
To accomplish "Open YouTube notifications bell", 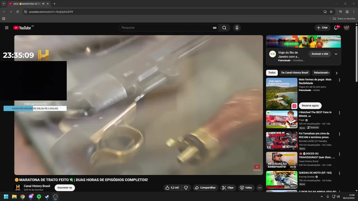I will coord(336,28).
